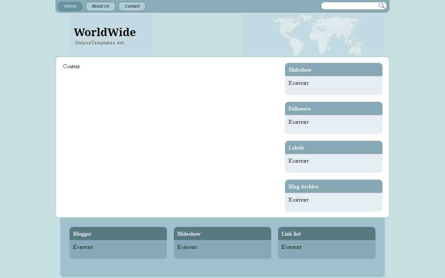
Task: Click the WorldWide blog title
Action: pos(104,32)
